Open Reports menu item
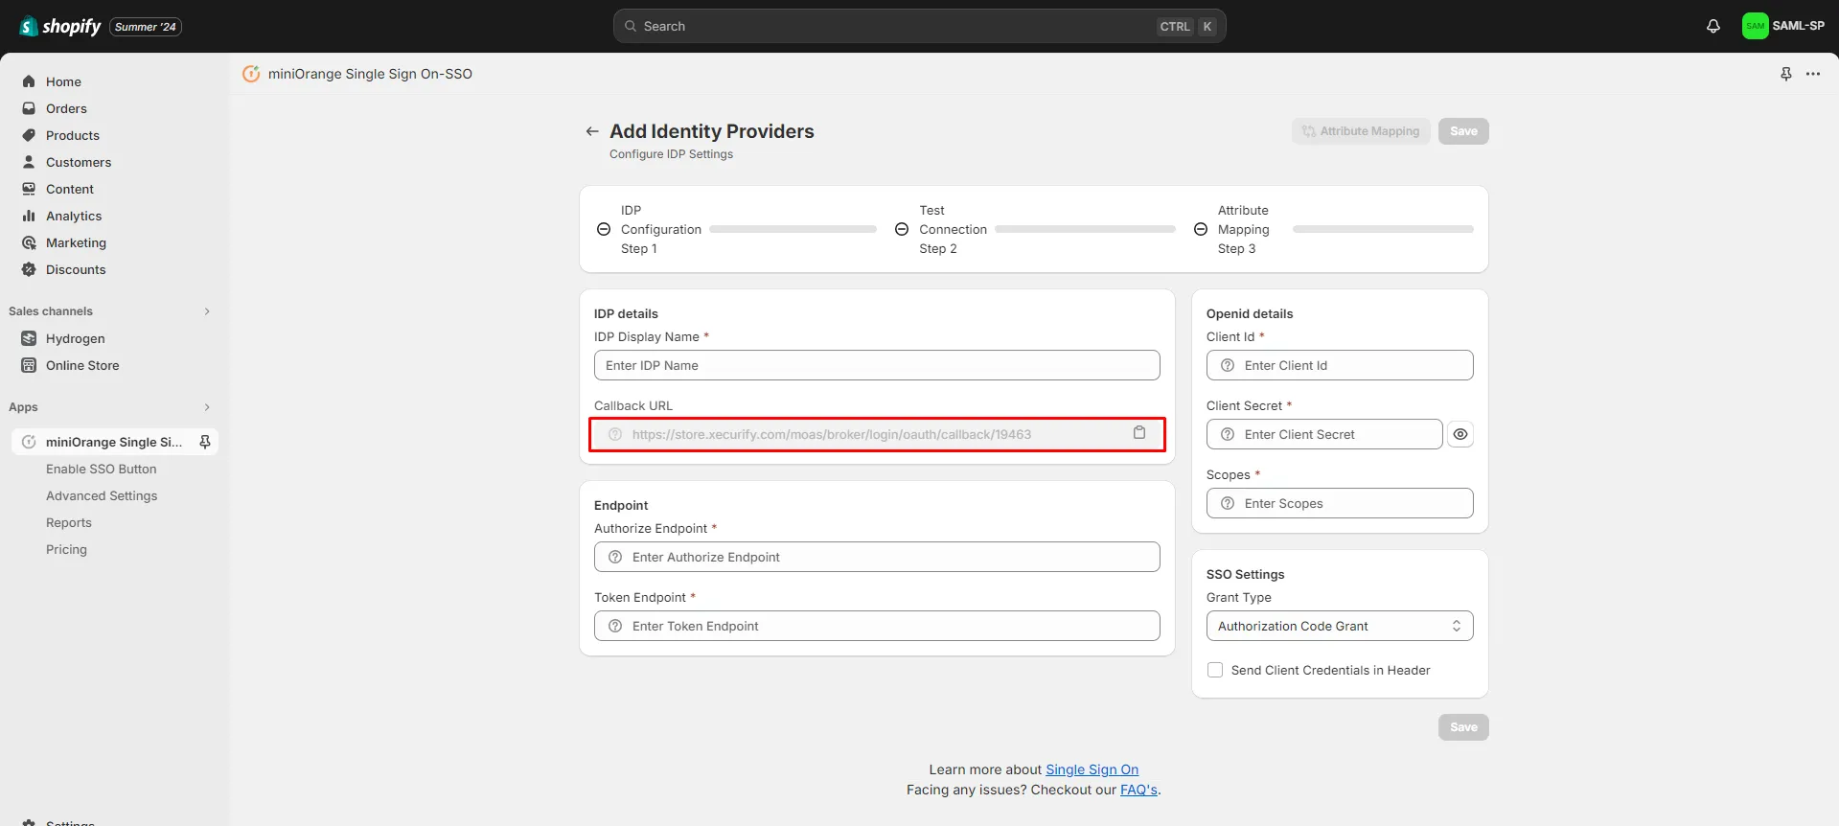The image size is (1839, 826). [69, 522]
